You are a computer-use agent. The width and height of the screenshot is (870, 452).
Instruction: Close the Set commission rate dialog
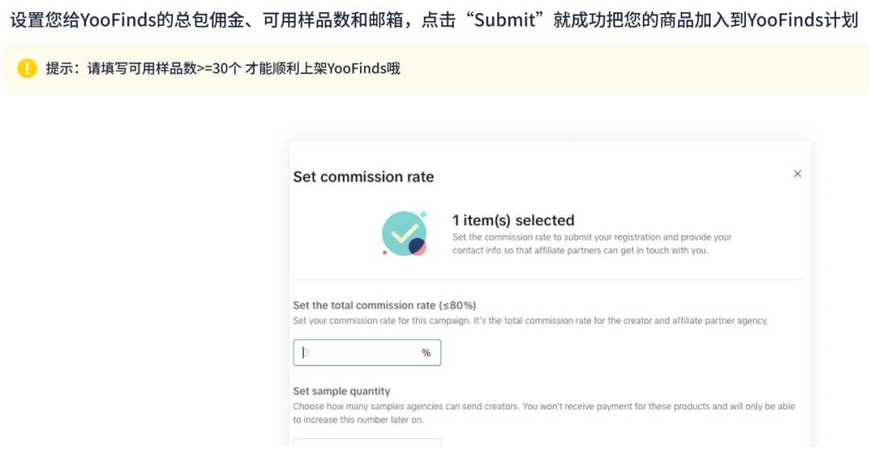point(797,174)
